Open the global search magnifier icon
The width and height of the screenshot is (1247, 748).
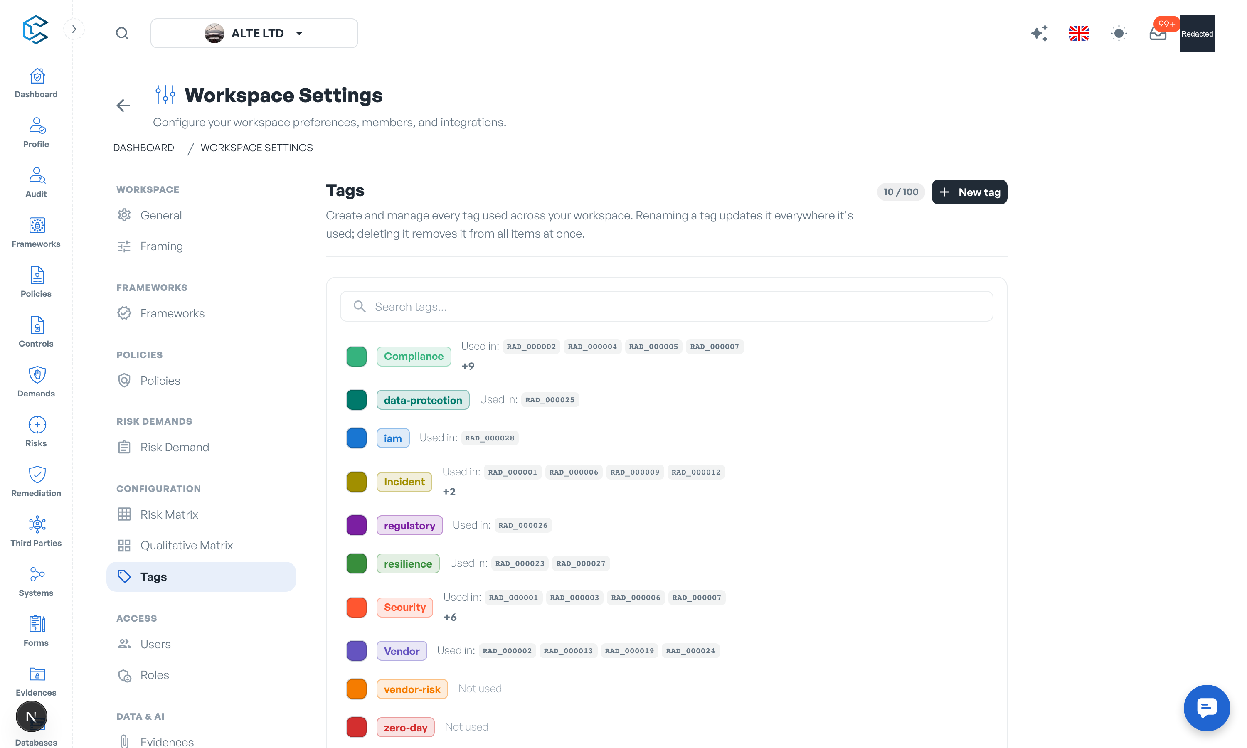(122, 33)
